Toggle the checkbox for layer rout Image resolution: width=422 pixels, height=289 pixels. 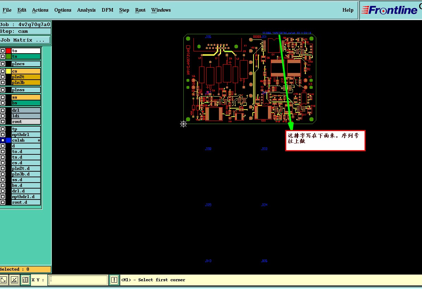pyautogui.click(x=3, y=121)
